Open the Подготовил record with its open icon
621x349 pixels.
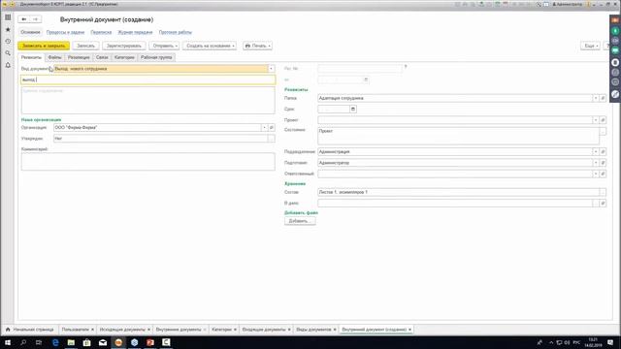click(603, 163)
